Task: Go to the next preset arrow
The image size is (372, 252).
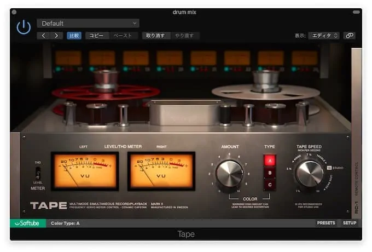Action: click(56, 36)
